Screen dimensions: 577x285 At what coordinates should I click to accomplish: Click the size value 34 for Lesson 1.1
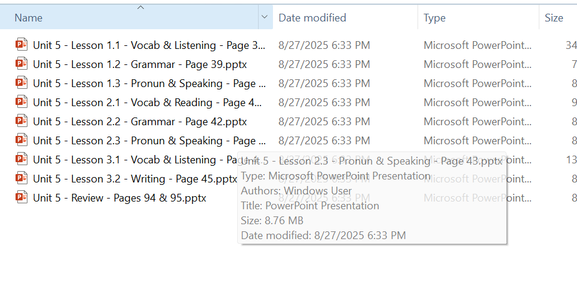coord(570,45)
